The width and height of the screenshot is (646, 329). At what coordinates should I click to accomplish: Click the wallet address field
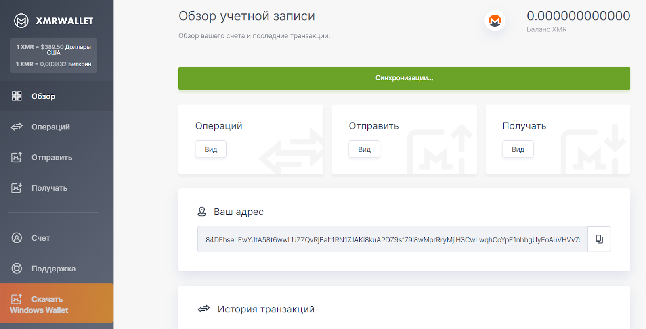pyautogui.click(x=392, y=239)
